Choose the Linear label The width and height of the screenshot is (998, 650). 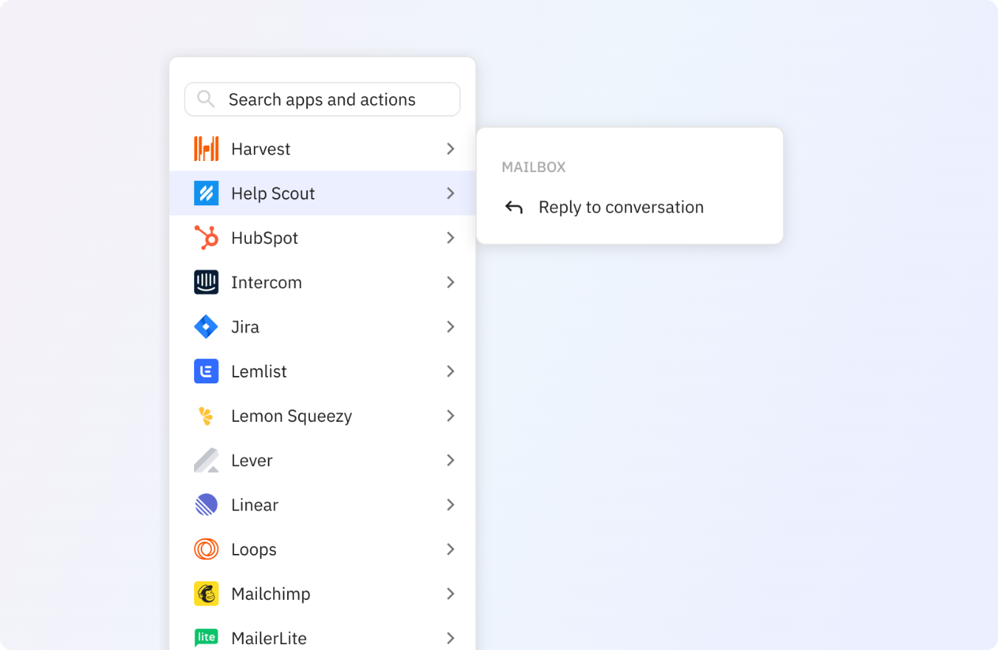pos(255,504)
